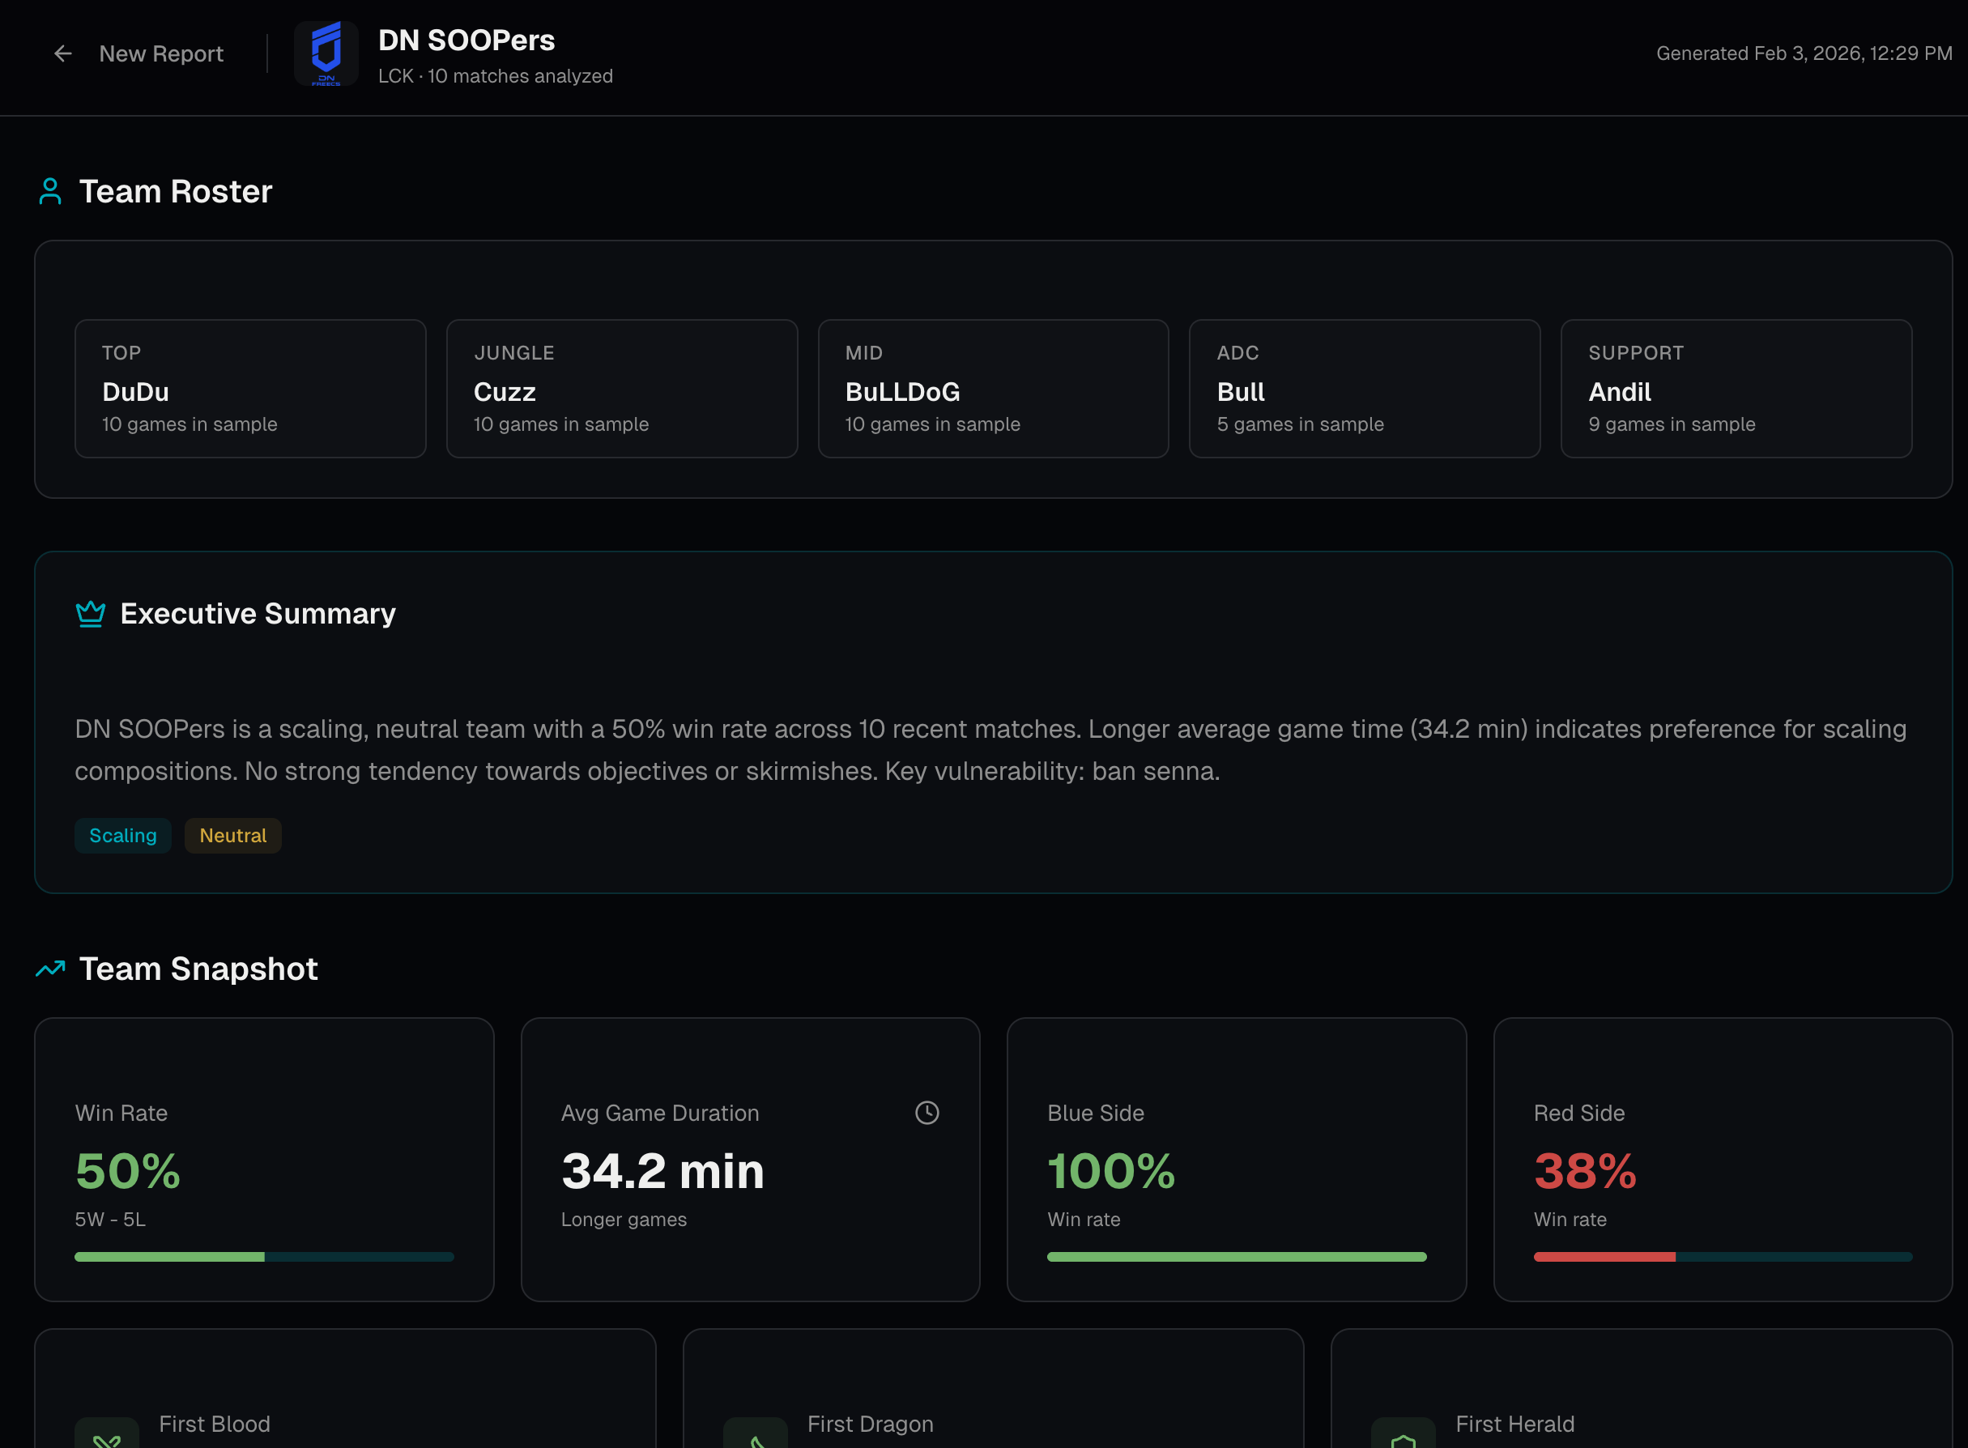The height and width of the screenshot is (1448, 1968).
Task: Select the Neutral tag badge
Action: [232, 835]
